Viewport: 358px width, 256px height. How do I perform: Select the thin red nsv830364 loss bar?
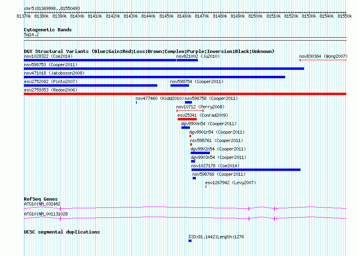click(x=323, y=60)
